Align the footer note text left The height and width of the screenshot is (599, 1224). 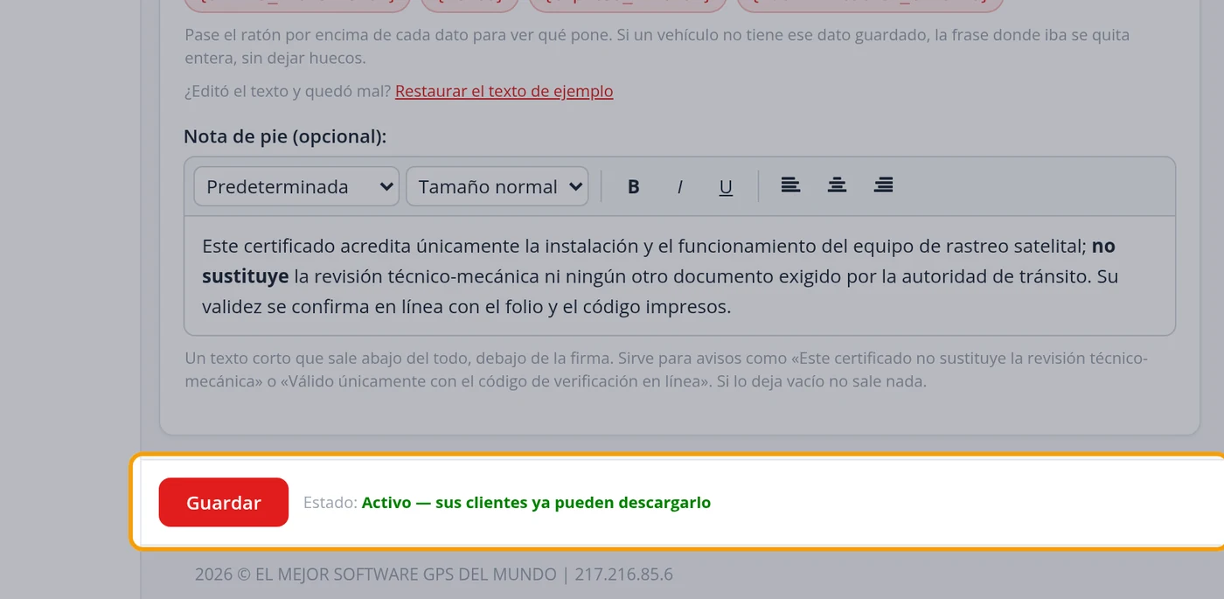pos(790,185)
